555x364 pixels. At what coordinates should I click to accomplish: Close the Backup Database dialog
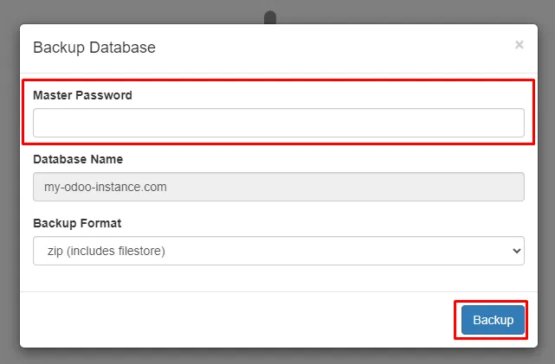point(520,45)
